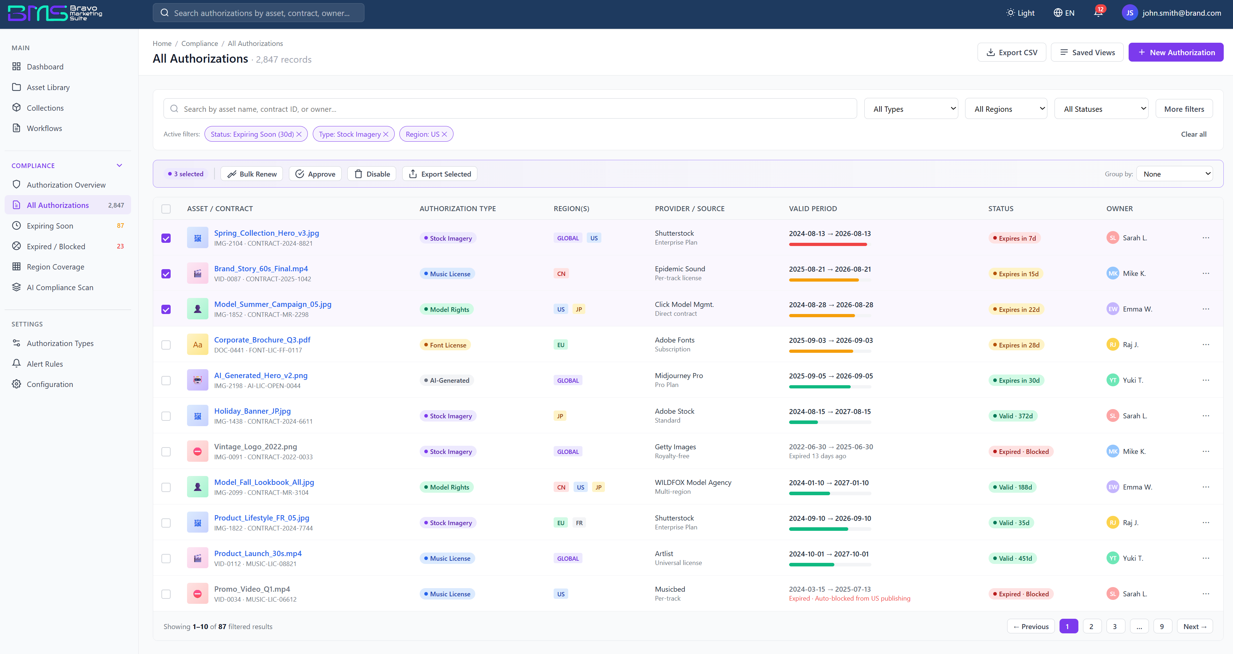Click the blocked icon for Promo_Video_Q1.mp4
Viewport: 1233px width, 654px height.
(197, 594)
